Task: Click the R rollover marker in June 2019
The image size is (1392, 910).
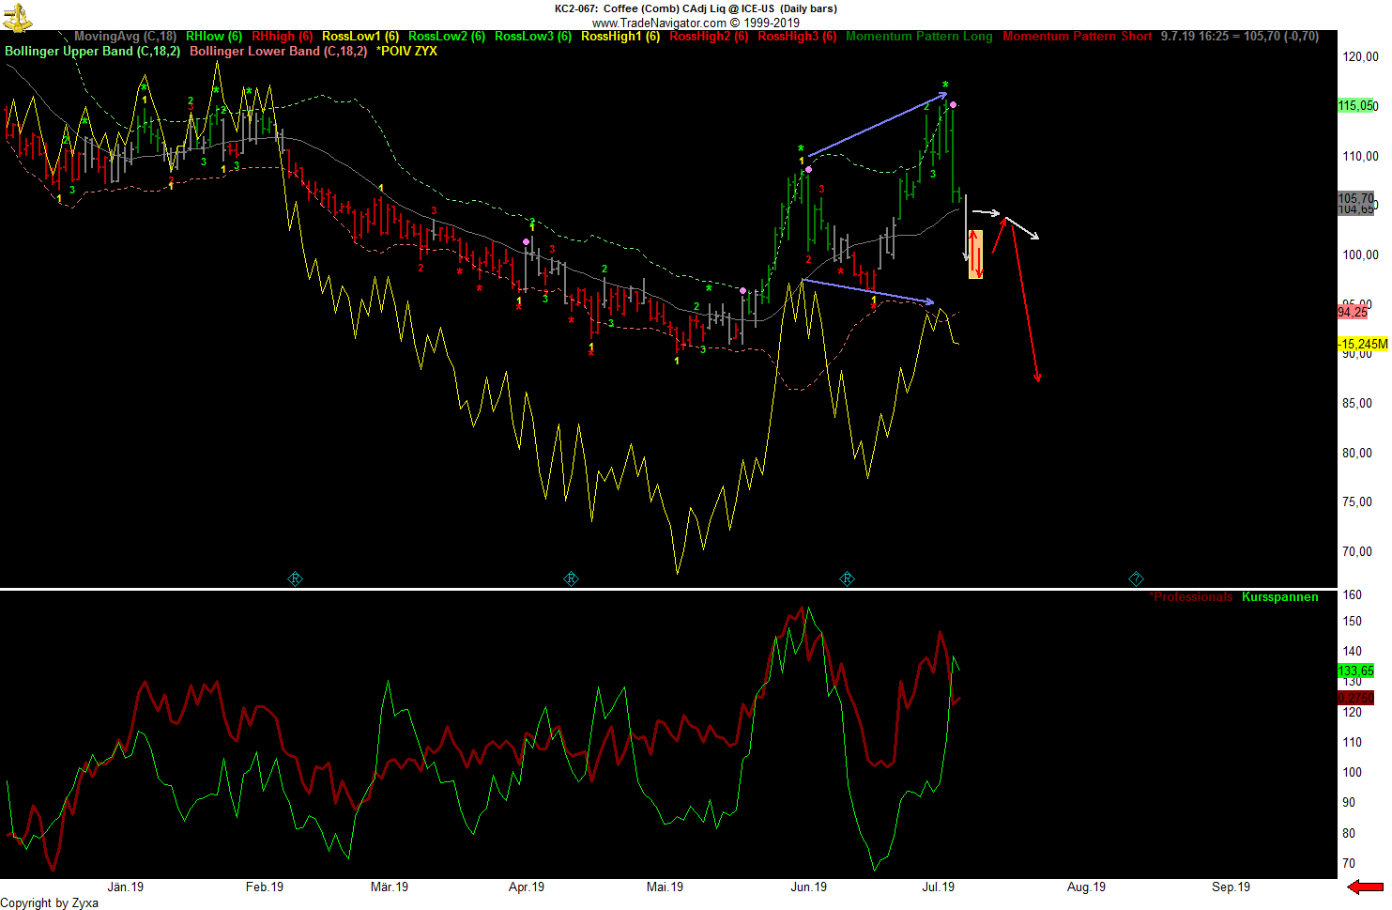Action: [847, 578]
